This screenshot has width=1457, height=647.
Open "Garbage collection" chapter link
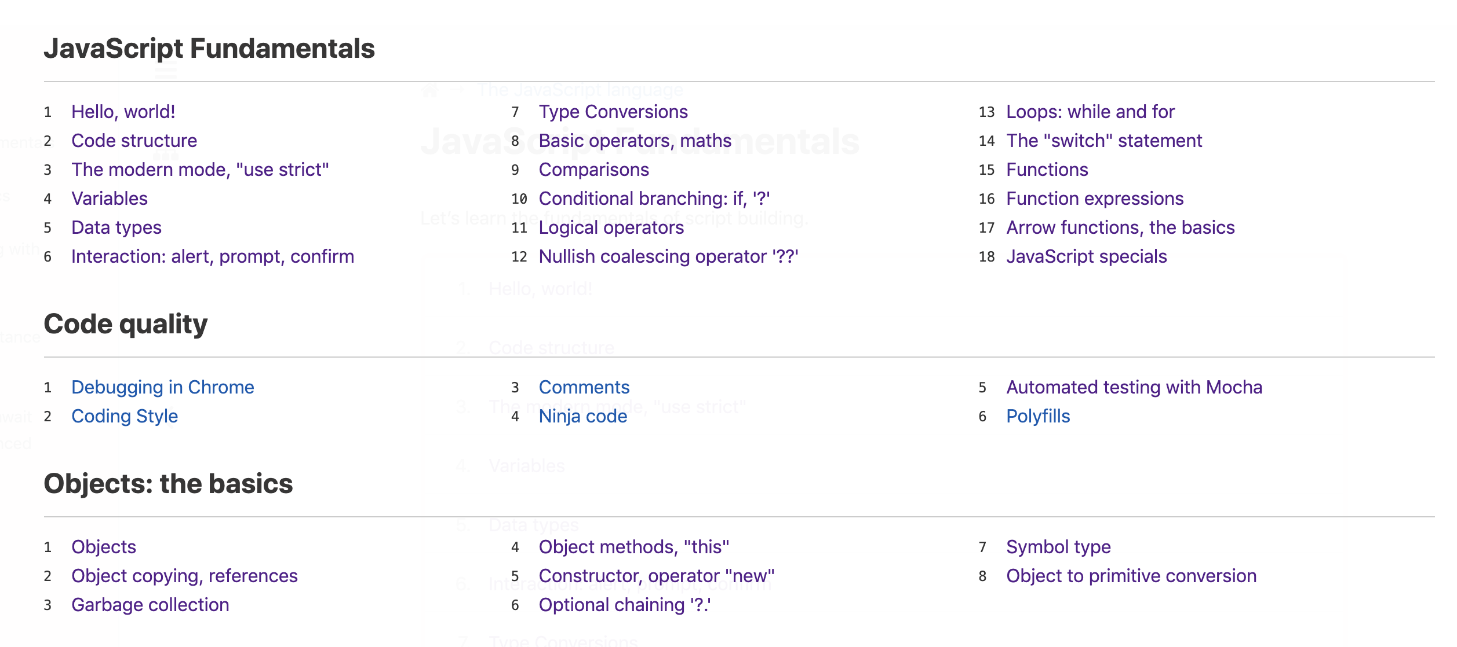(150, 605)
